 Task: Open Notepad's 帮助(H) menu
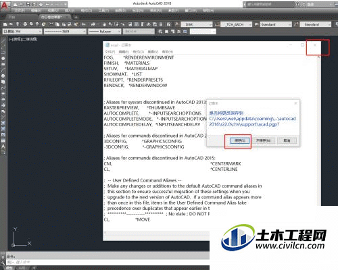[x=168, y=52]
